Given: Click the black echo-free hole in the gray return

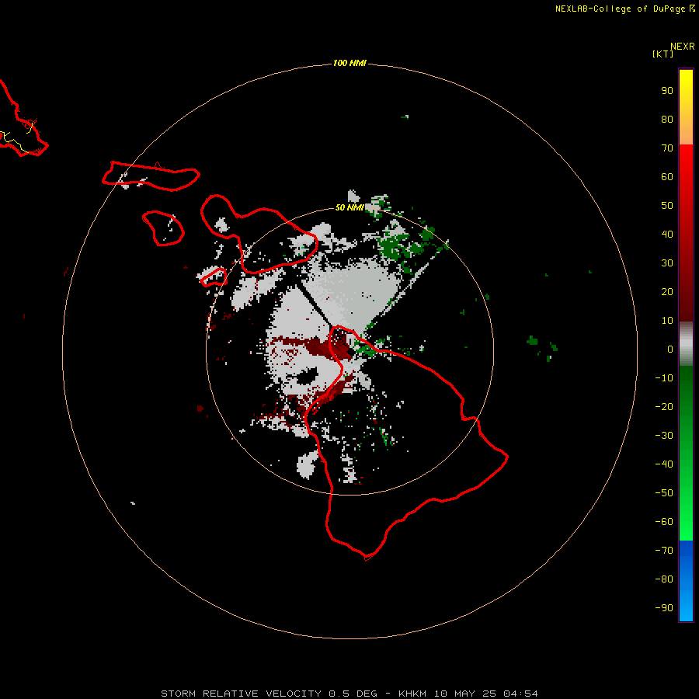Looking at the screenshot, I should coord(307,377).
